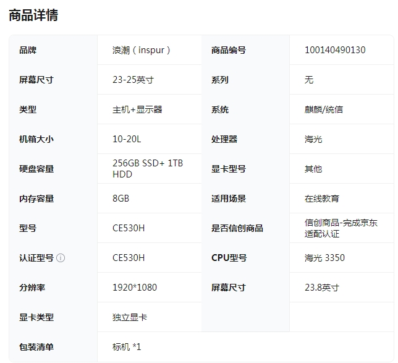Click the 处理器 label
Viewport: 398px width, 363px height.
(224, 139)
